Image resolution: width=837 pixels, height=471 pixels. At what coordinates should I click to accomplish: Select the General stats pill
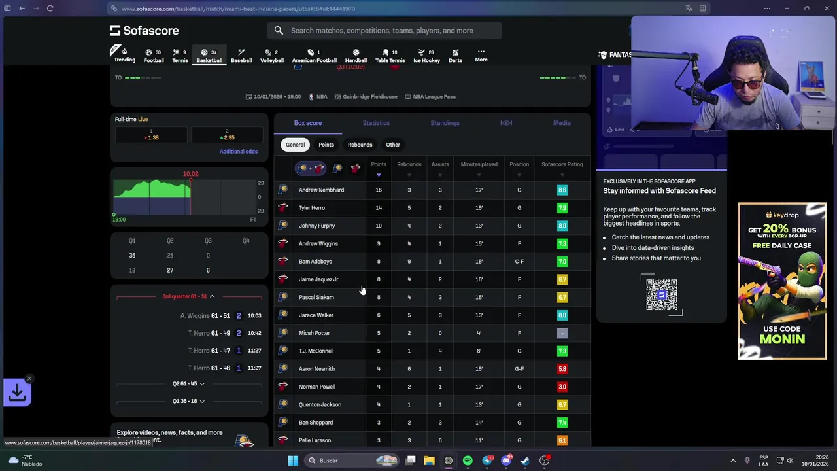click(x=295, y=145)
